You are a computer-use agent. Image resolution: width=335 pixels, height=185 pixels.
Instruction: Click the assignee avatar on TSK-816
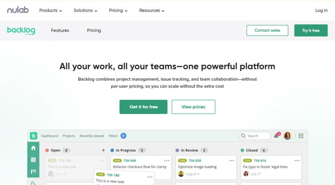pos(246,174)
